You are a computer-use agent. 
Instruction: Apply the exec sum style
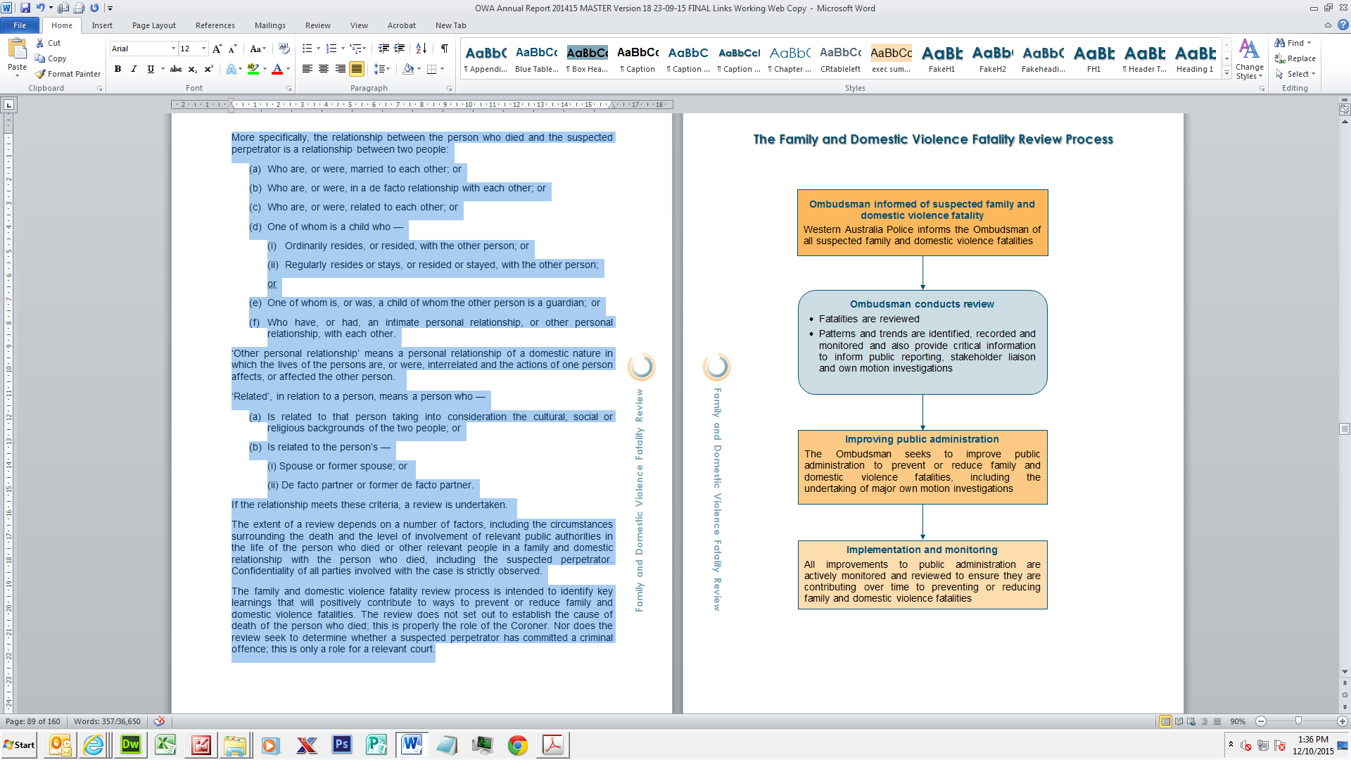pos(891,58)
